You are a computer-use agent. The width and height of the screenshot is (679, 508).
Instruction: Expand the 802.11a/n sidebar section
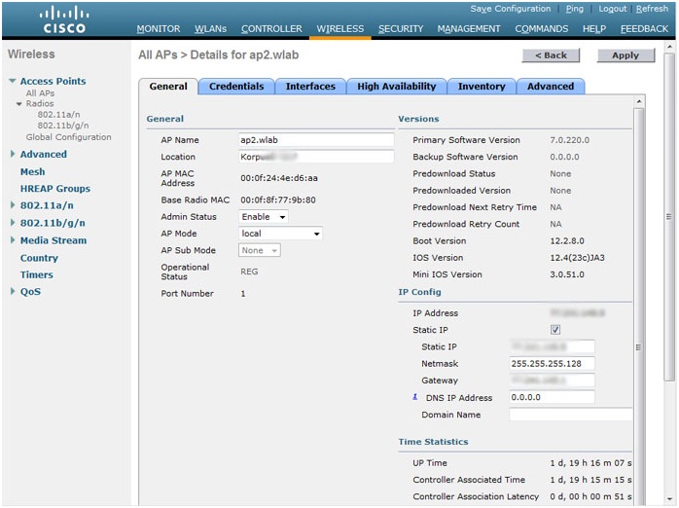[13, 205]
